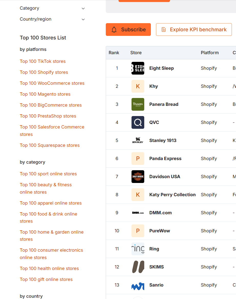Click the Harley-Davidson logo icon

tap(138, 177)
